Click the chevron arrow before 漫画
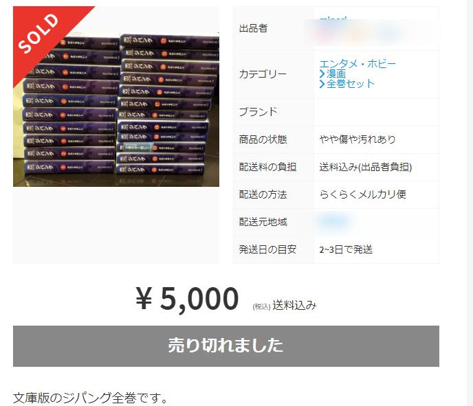Screen dimensions: 473x406 coord(322,74)
